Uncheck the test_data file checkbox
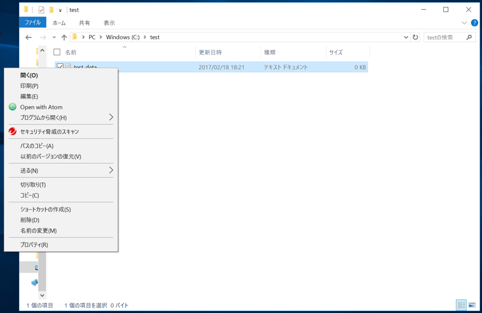Screen dimensions: 482x313 [60, 67]
